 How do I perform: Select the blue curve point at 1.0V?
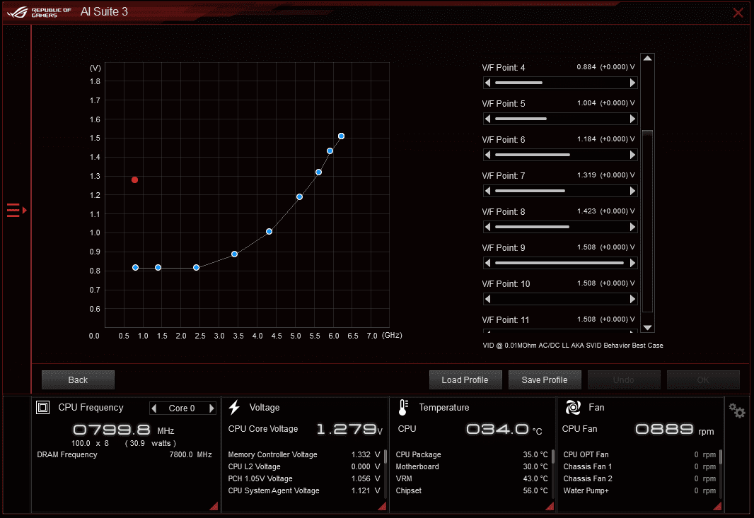(269, 232)
